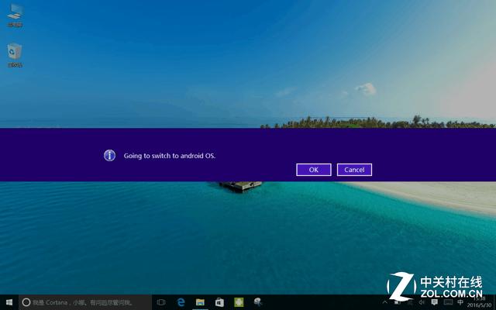Image resolution: width=496 pixels, height=310 pixels.
Task: Click OK to switch to Android OS
Action: click(313, 170)
